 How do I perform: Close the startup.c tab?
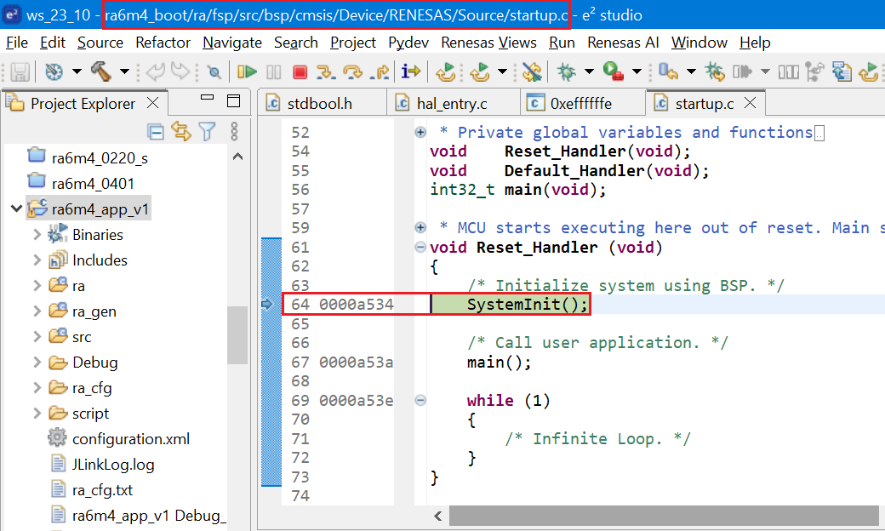point(750,103)
